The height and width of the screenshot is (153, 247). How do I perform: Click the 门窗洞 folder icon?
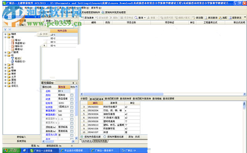pyautogui.click(x=9, y=52)
